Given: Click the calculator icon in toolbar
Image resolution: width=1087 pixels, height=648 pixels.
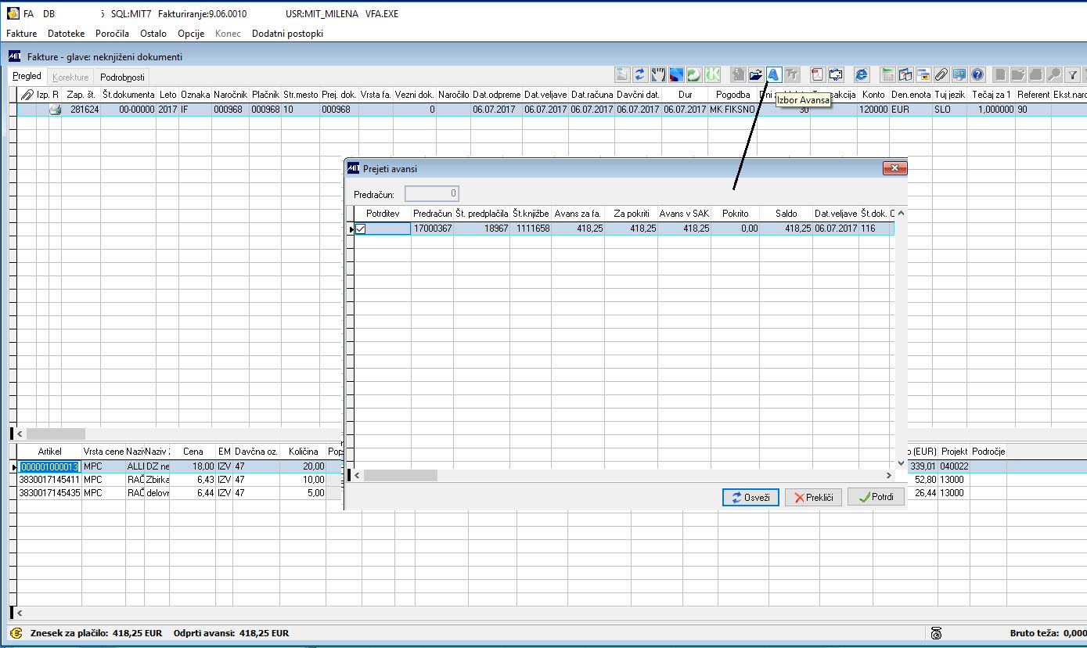Looking at the screenshot, I should pyautogui.click(x=887, y=74).
